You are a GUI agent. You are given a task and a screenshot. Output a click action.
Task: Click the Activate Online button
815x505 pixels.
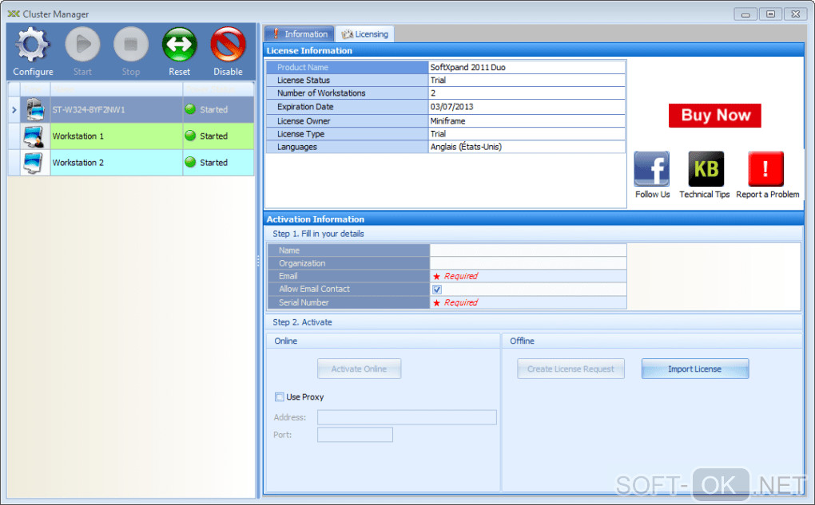click(360, 369)
